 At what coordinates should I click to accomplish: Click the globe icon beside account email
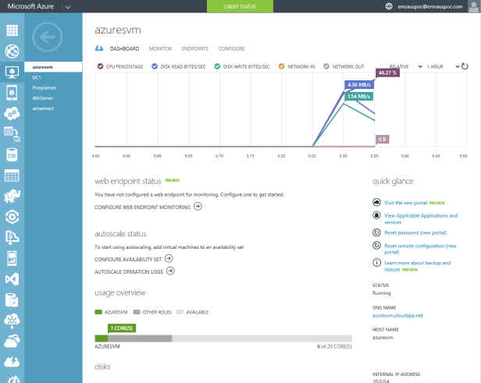390,6
